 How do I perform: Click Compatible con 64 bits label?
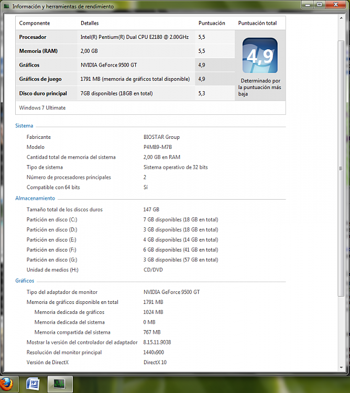53,187
